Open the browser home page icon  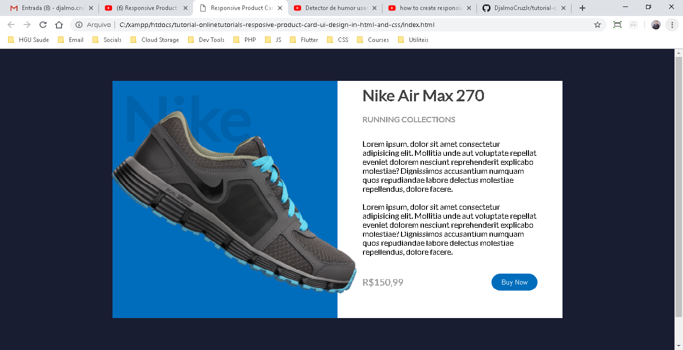click(59, 24)
